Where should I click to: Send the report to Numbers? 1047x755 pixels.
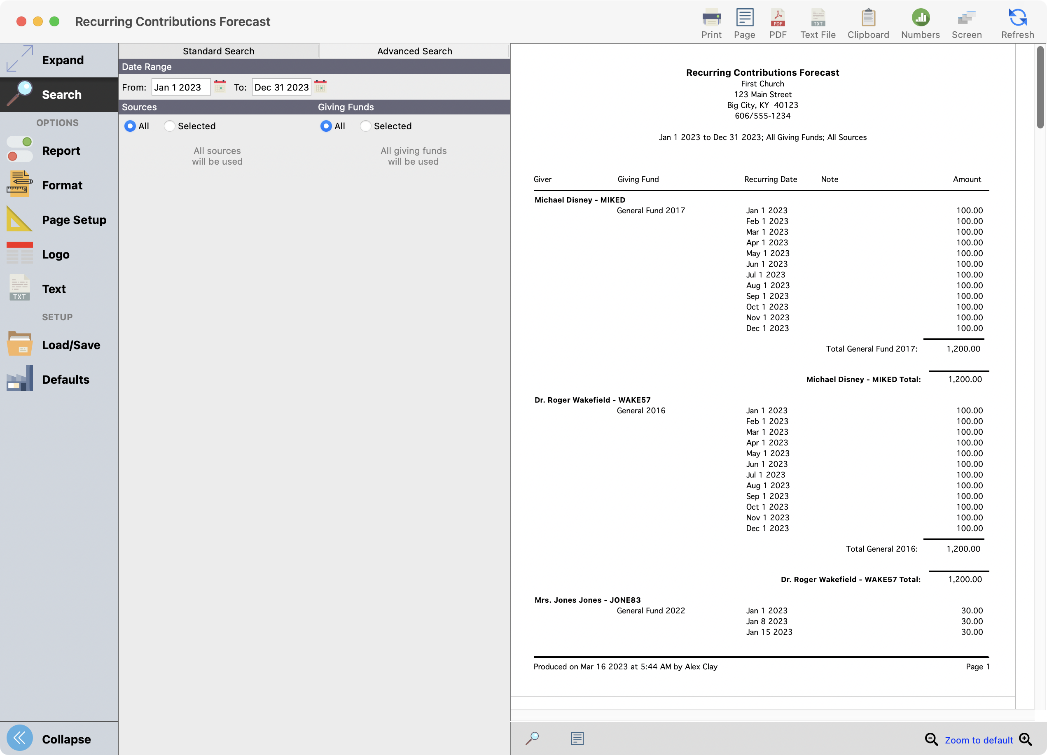point(920,22)
